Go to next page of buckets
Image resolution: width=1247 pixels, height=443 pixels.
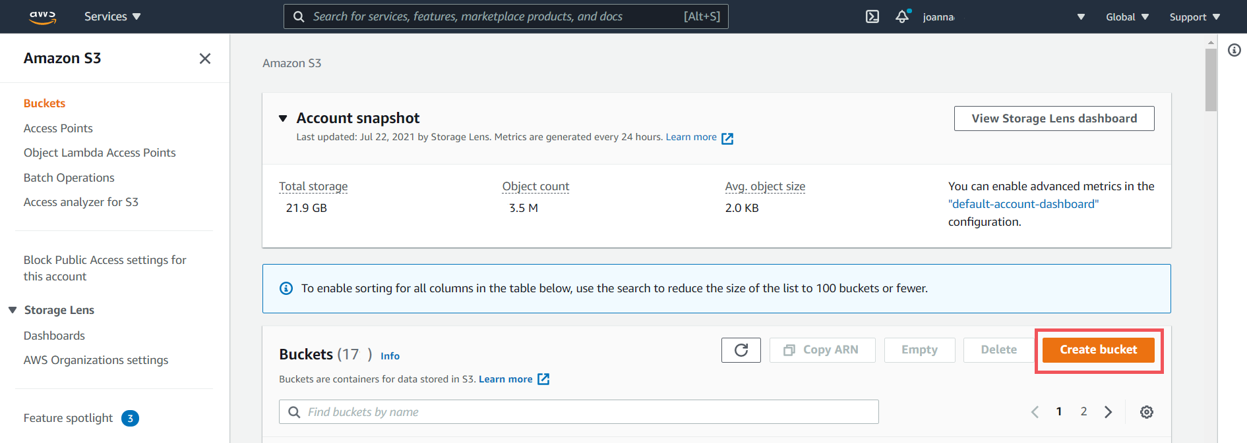point(1109,412)
